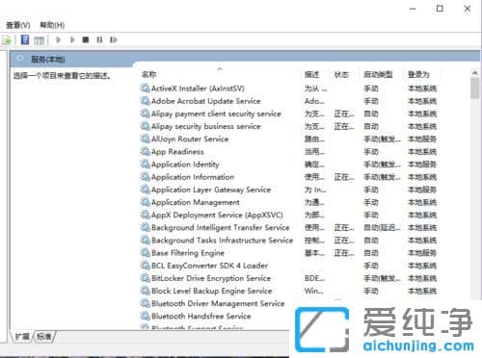This screenshot has width=482, height=358.
Task: Select BCL EasyConverter SDK 4 Loader
Action: [x=209, y=266]
